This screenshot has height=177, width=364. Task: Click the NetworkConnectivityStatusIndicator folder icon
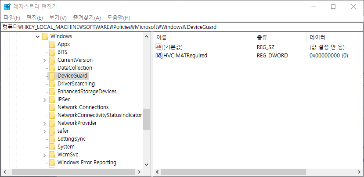coord(52,115)
